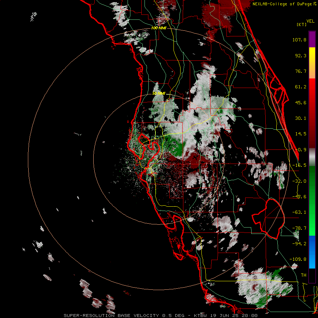Select the -47.6 velocity scale value
The width and height of the screenshot is (318, 318).
coord(299,197)
